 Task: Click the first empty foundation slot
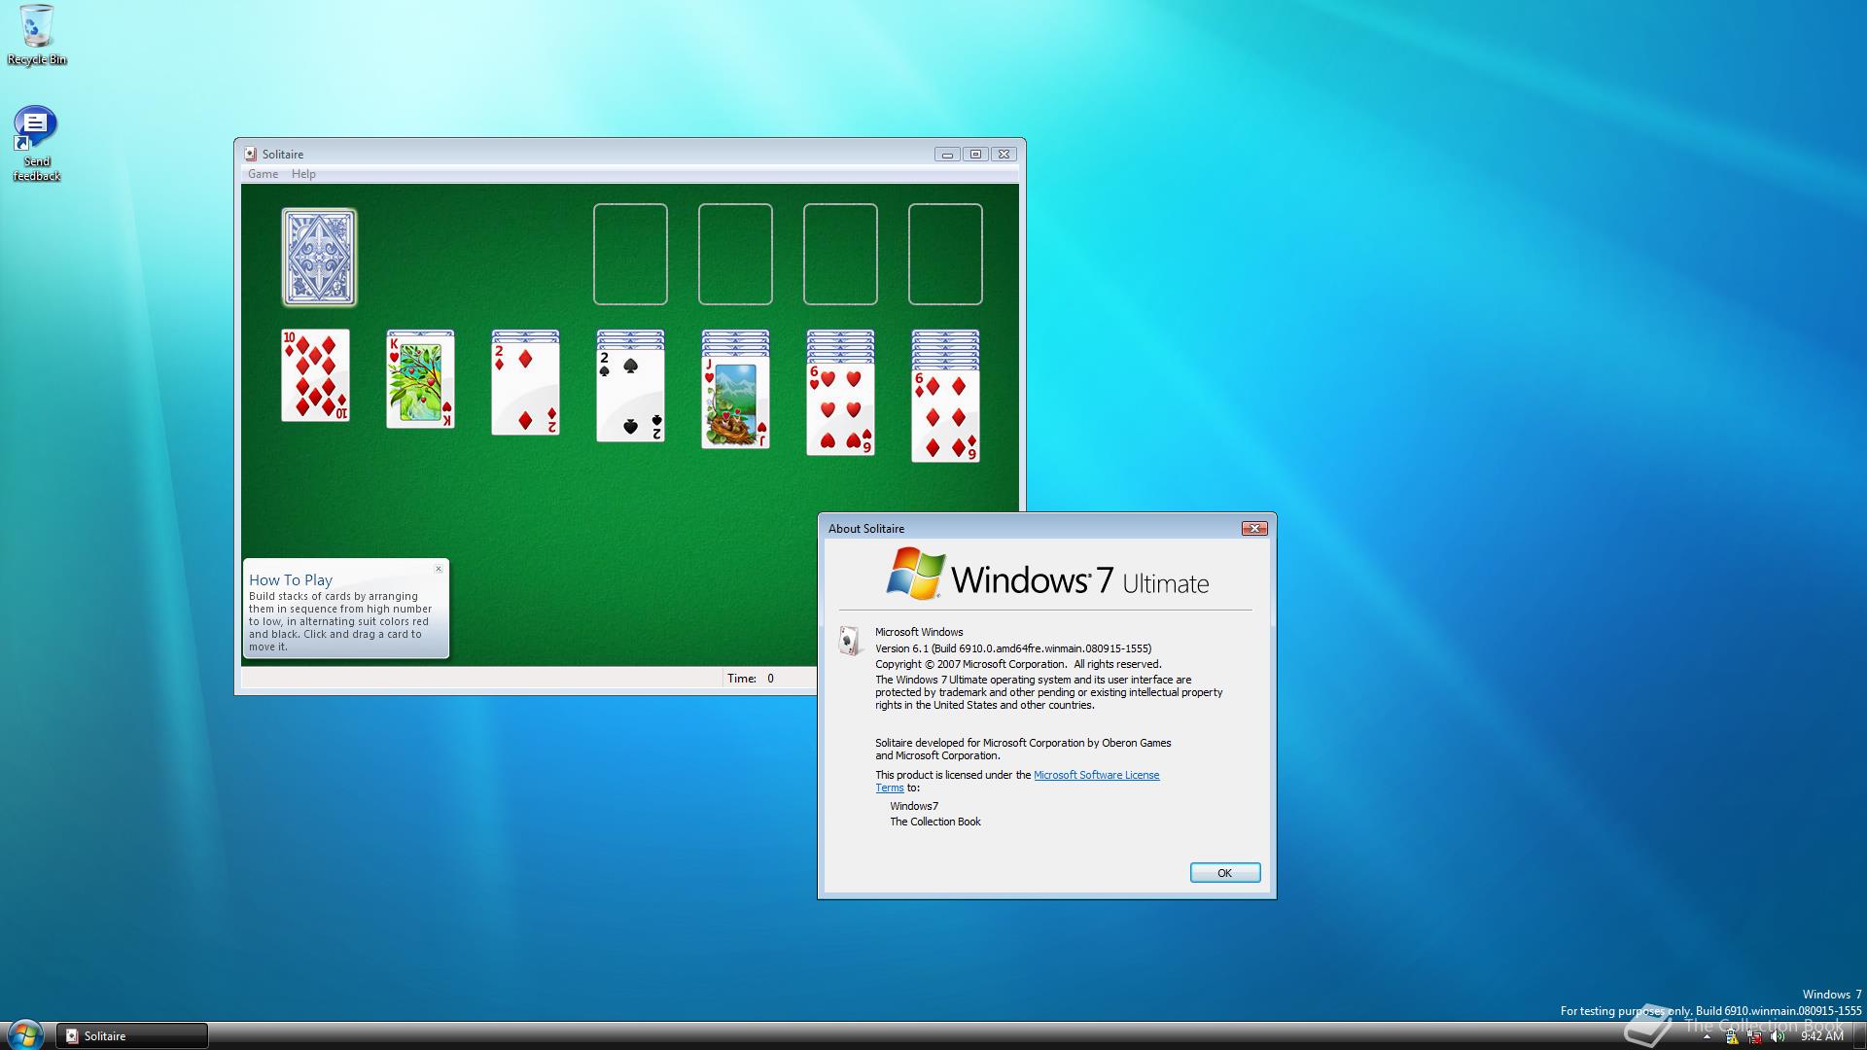[x=630, y=254]
